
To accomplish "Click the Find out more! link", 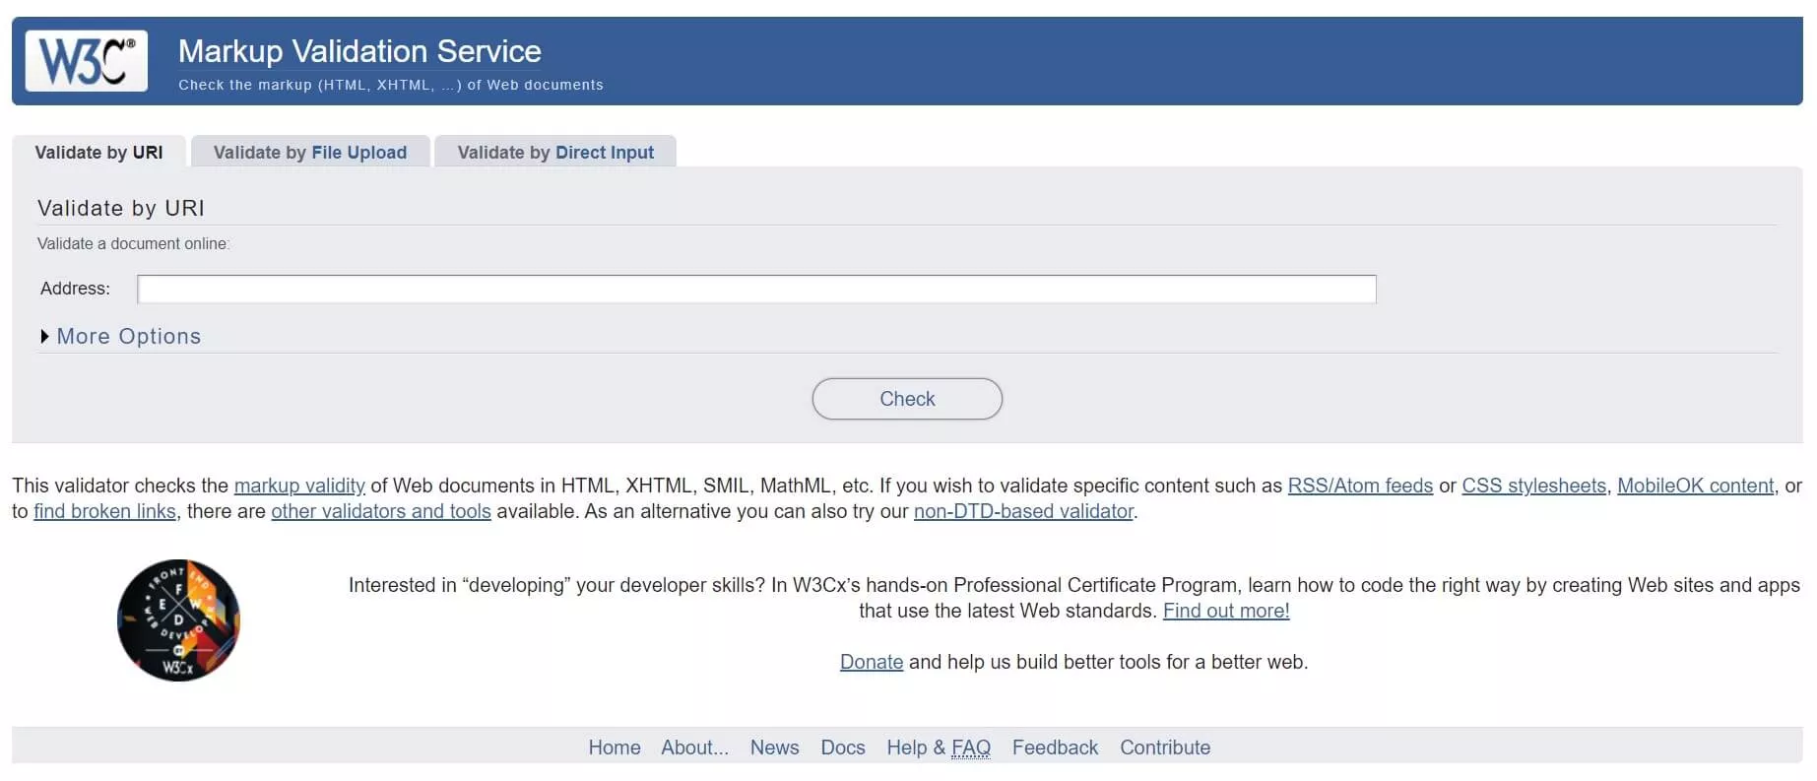I will click(1226, 611).
